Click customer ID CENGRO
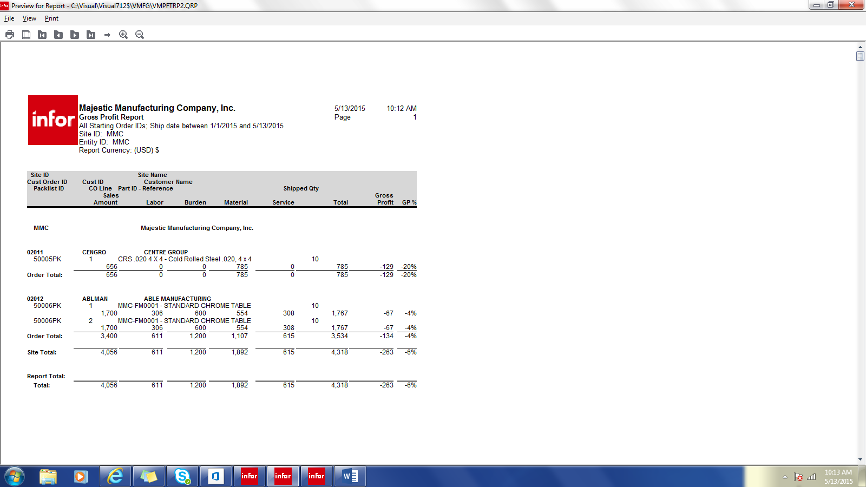Image resolution: width=866 pixels, height=487 pixels. tap(94, 252)
